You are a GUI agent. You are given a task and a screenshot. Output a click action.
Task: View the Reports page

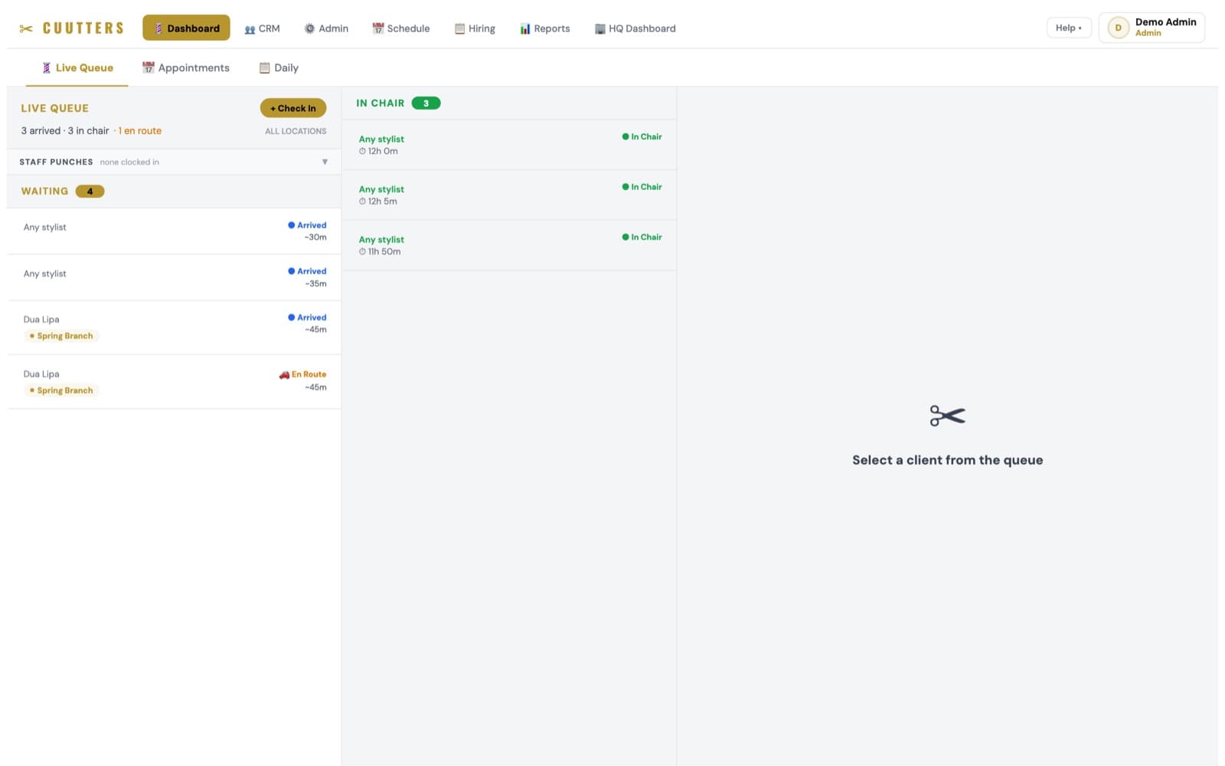pyautogui.click(x=544, y=28)
